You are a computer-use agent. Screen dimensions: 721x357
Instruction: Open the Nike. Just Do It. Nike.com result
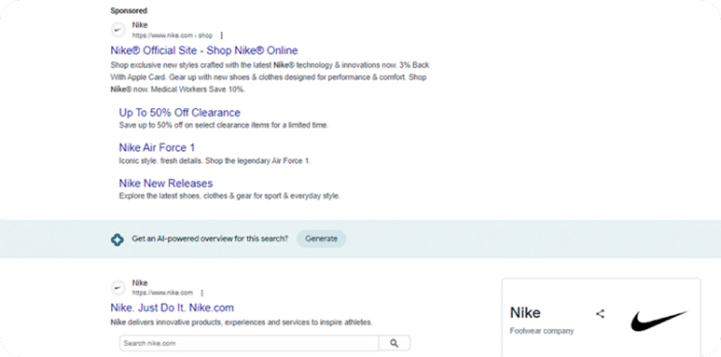[172, 308]
